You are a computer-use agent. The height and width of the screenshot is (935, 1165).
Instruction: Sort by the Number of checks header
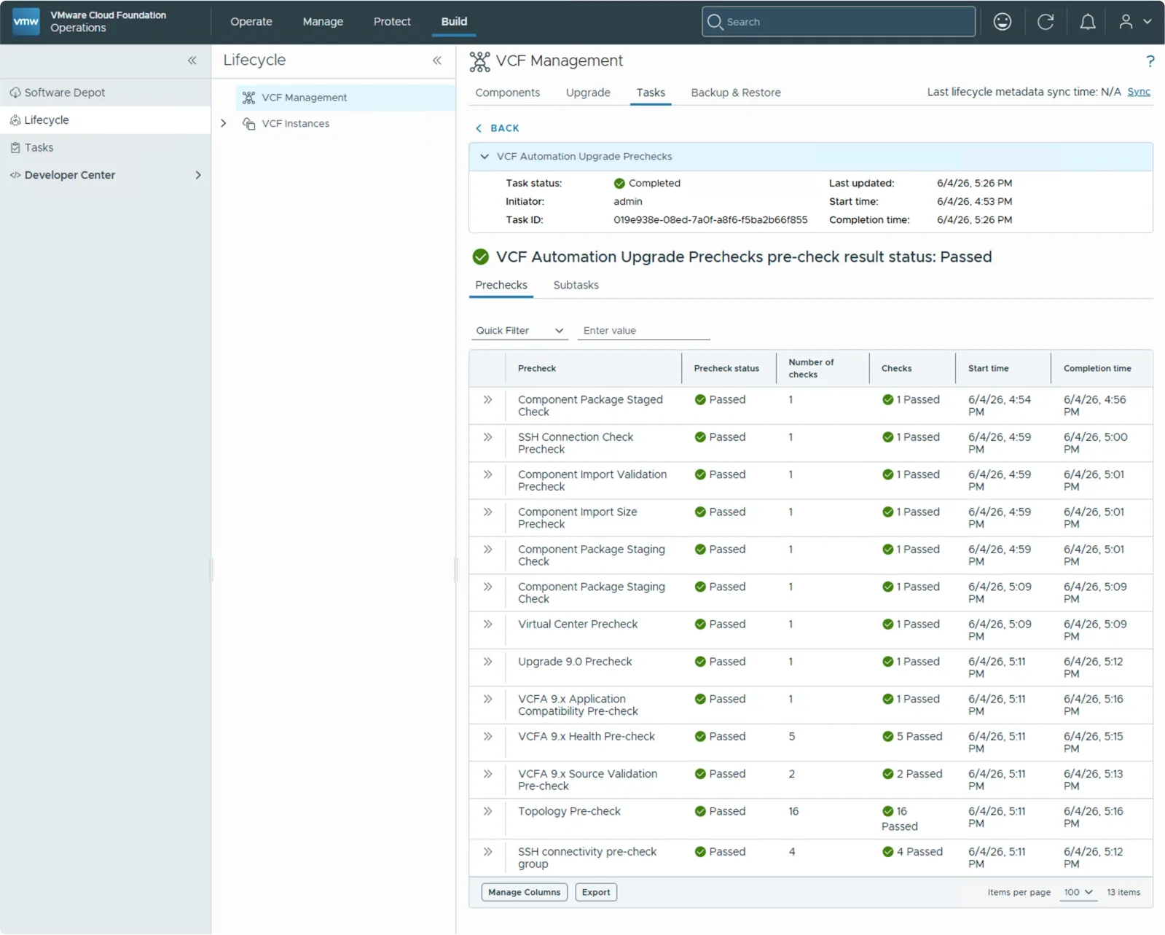[811, 369]
